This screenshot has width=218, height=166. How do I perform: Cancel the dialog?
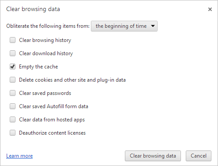(x=199, y=156)
